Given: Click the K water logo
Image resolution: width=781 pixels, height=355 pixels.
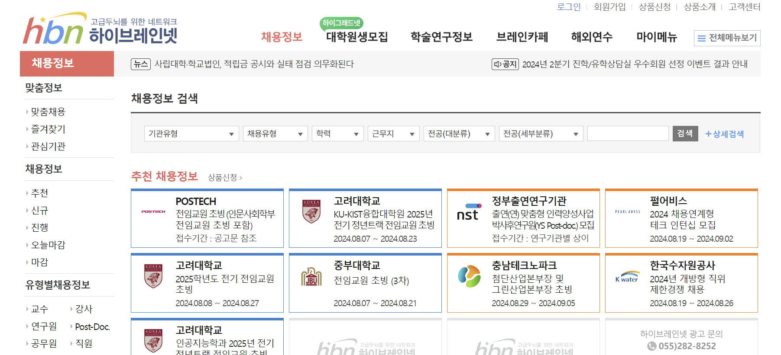Looking at the screenshot, I should (x=627, y=277).
